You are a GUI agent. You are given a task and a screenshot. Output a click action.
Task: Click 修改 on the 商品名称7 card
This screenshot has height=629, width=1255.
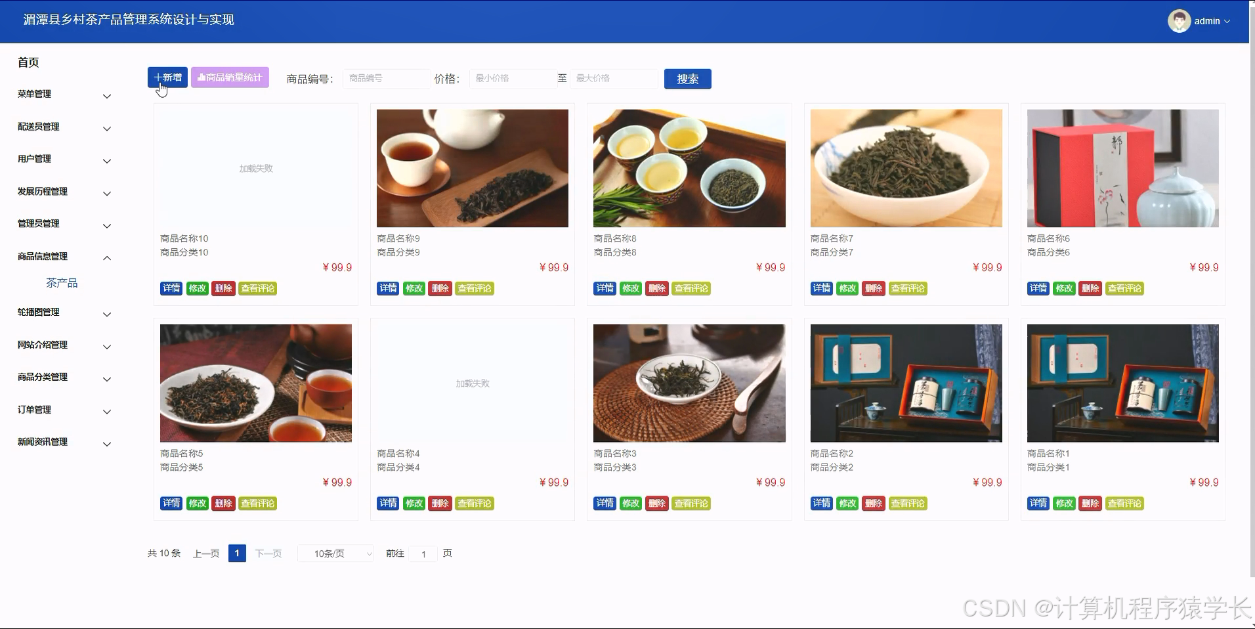click(x=847, y=288)
